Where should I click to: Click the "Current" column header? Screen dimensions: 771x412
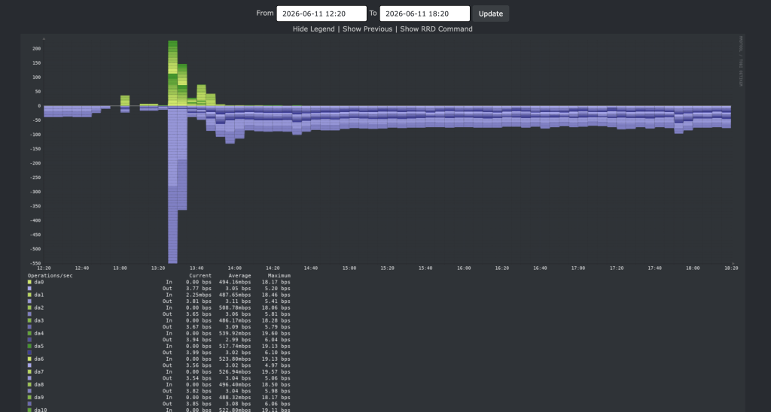coord(200,276)
